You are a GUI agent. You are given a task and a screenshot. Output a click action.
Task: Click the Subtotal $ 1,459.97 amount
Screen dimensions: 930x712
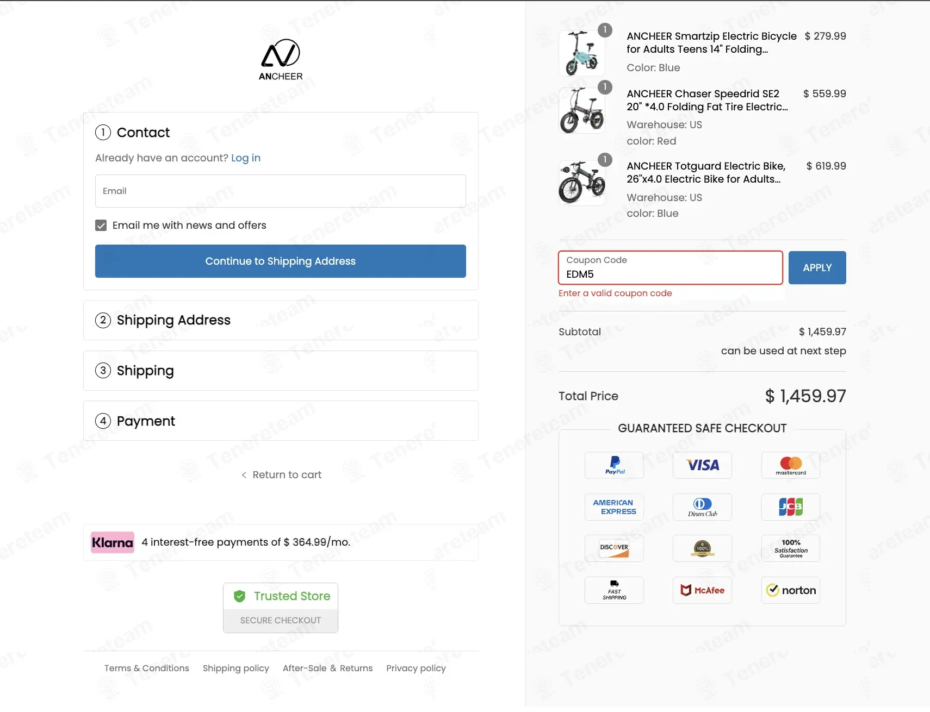coord(822,332)
